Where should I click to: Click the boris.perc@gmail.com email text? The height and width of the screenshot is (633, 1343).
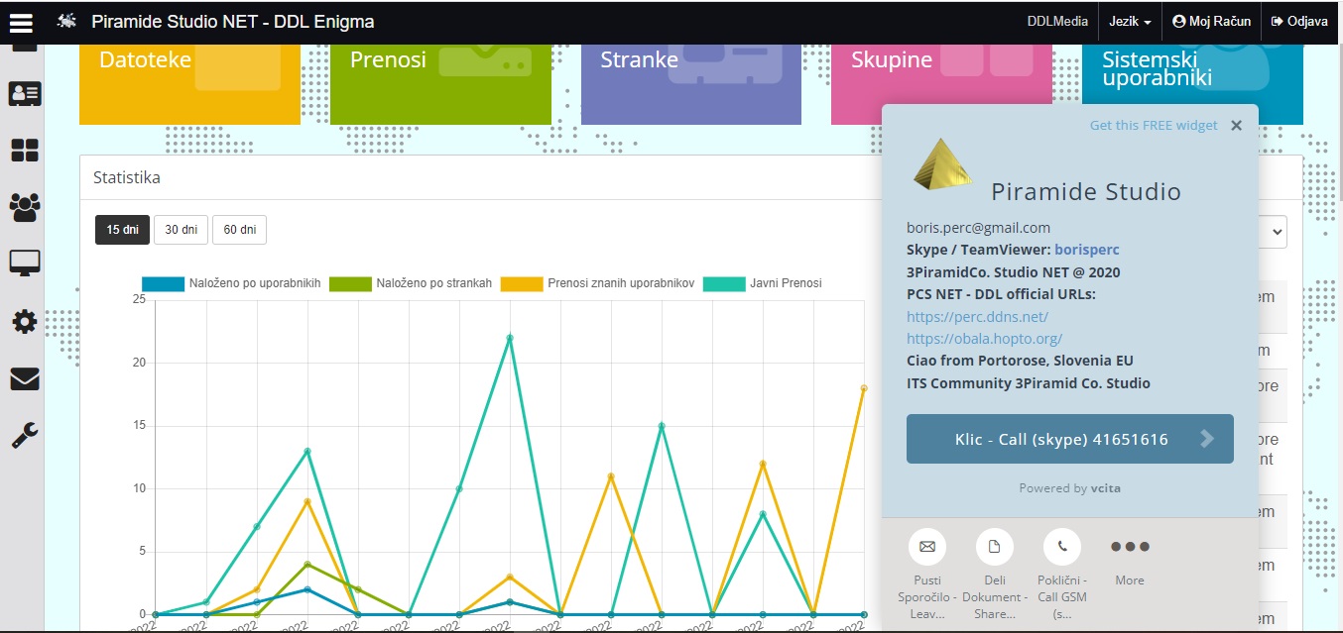pyautogui.click(x=978, y=228)
